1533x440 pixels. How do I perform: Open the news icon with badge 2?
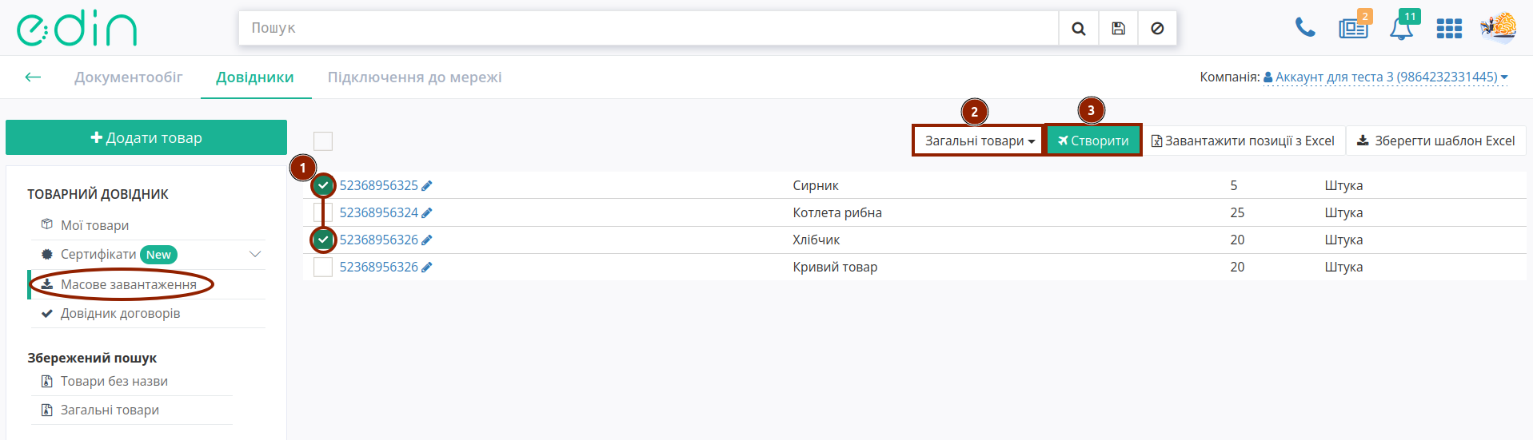(x=1353, y=28)
